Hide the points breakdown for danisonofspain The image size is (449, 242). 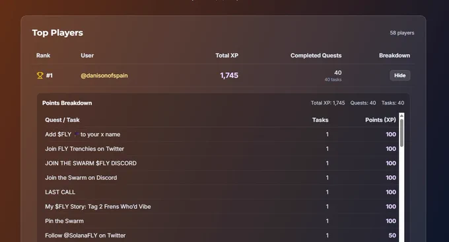[x=399, y=75]
